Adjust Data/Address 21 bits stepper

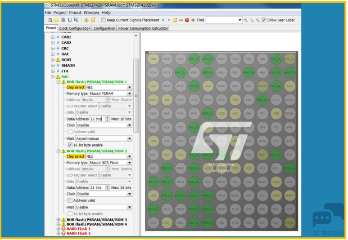(108, 187)
